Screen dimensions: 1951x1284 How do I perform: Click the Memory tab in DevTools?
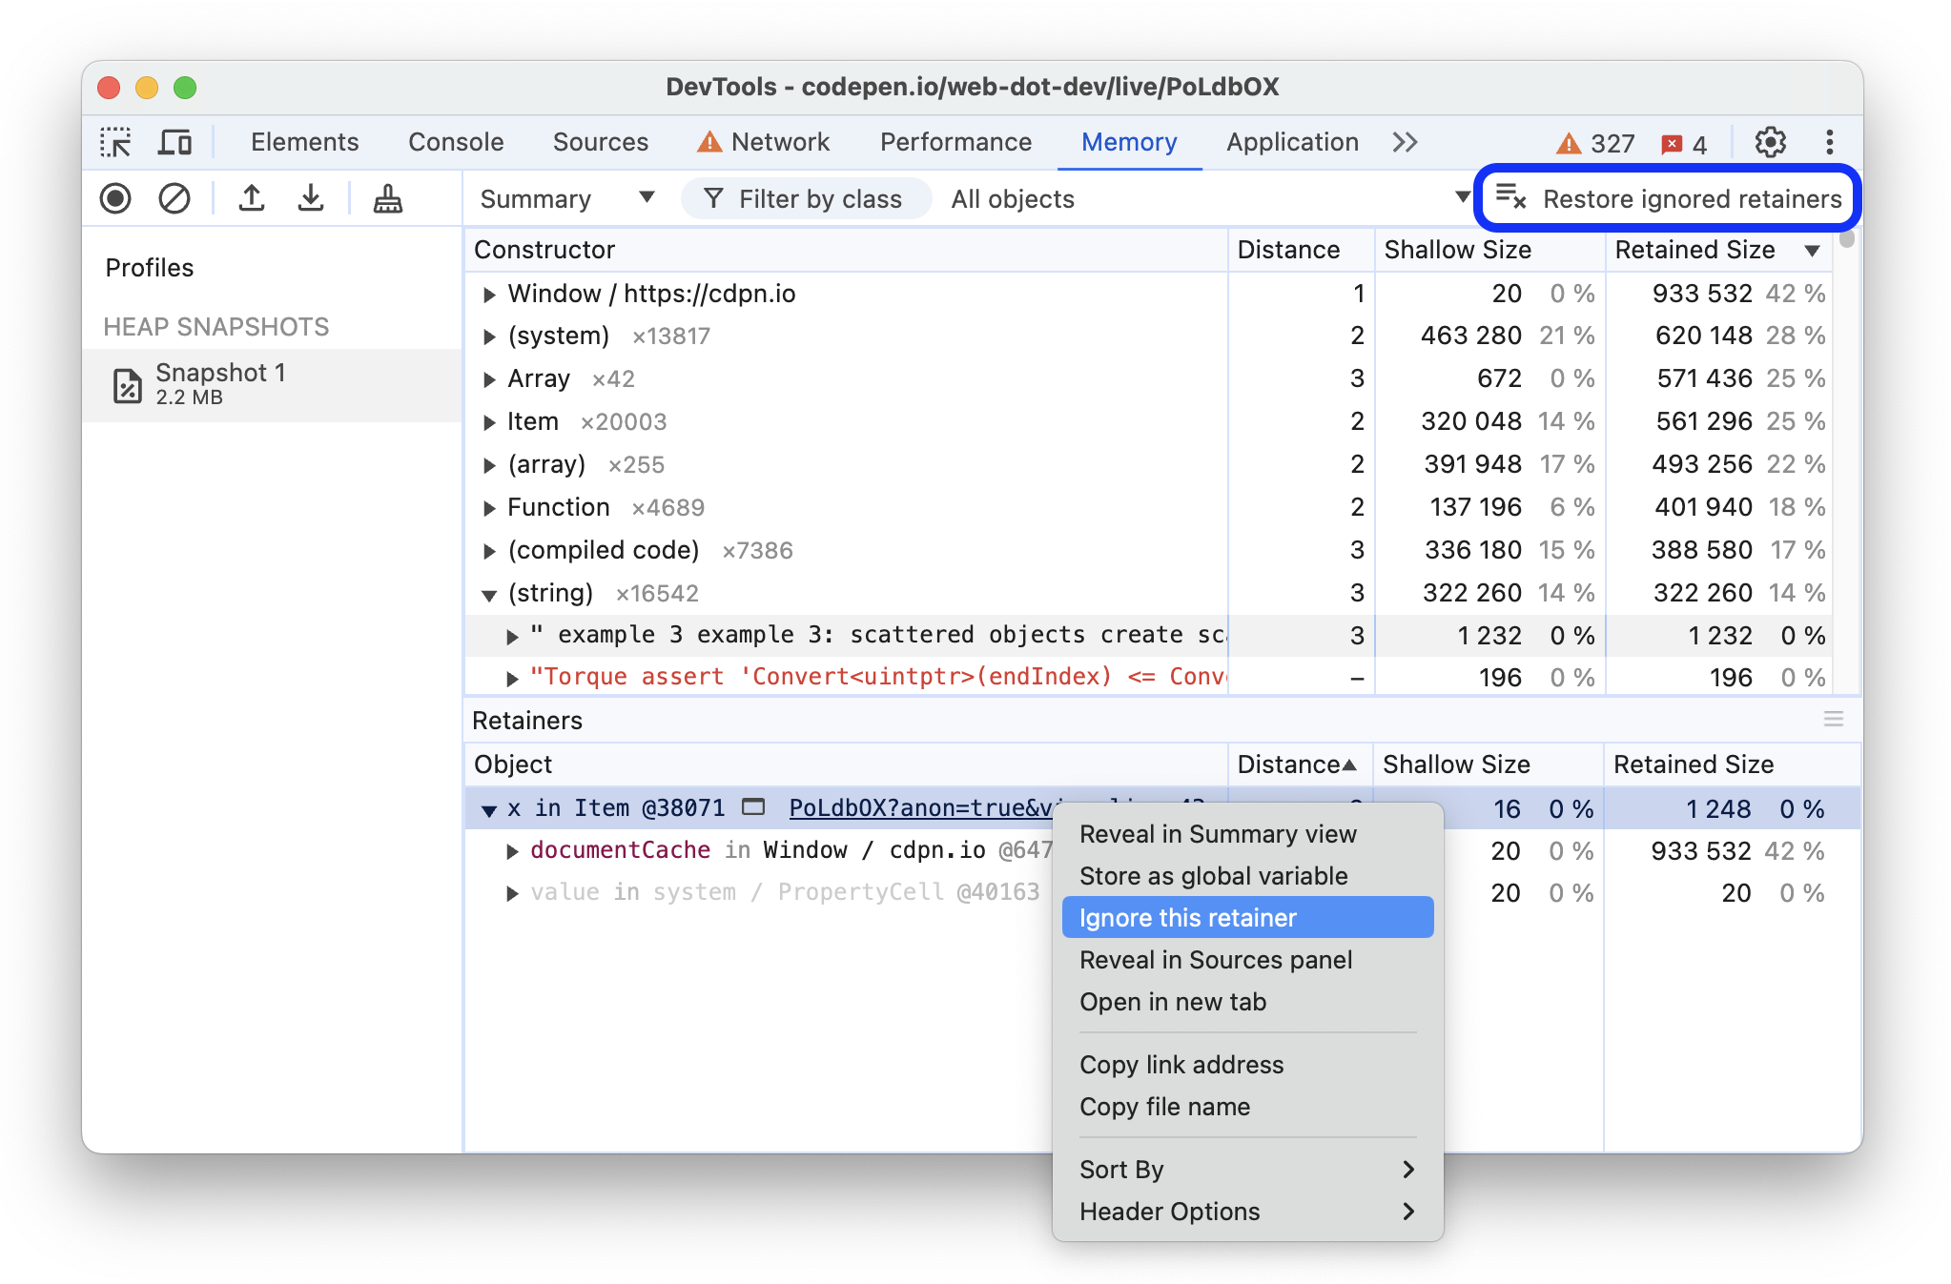tap(1130, 142)
